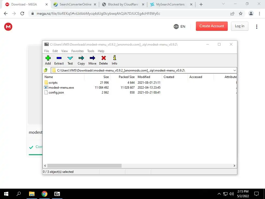Open the Windows Start menu
Screen dimensions: 265x199
pyautogui.click(x=6, y=194)
